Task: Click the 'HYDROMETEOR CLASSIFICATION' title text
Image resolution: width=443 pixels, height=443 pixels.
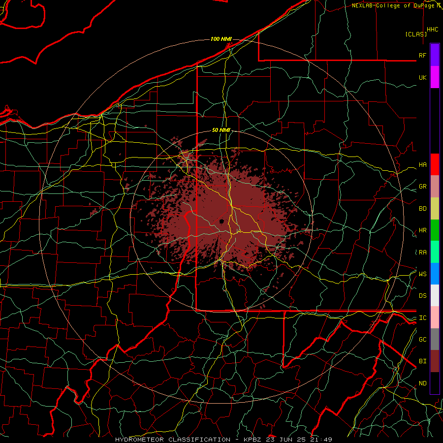Action: click(173, 440)
